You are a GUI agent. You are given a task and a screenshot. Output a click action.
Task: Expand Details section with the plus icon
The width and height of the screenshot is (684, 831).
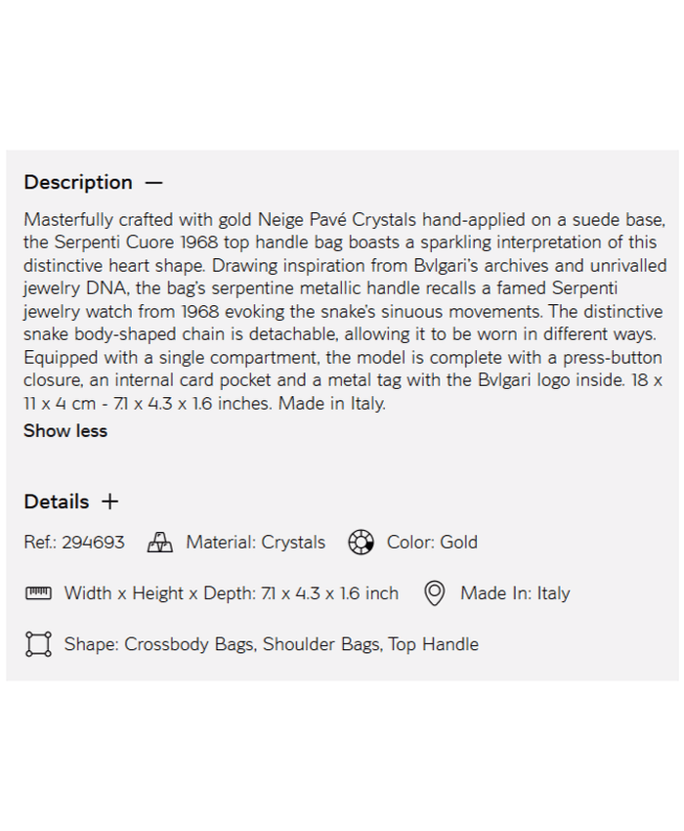(x=110, y=502)
